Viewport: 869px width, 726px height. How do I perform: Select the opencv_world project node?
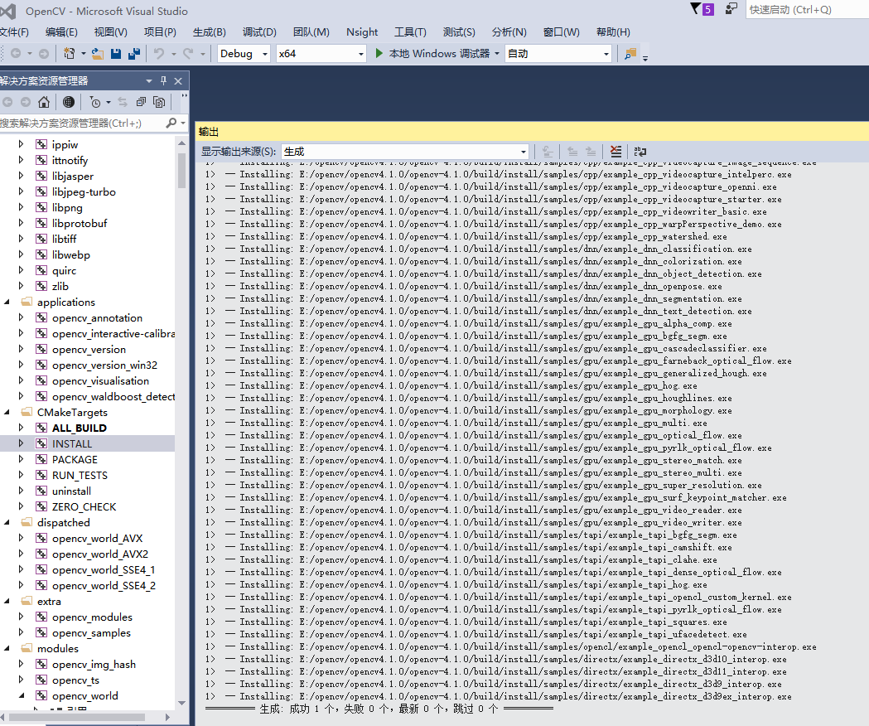(x=84, y=695)
